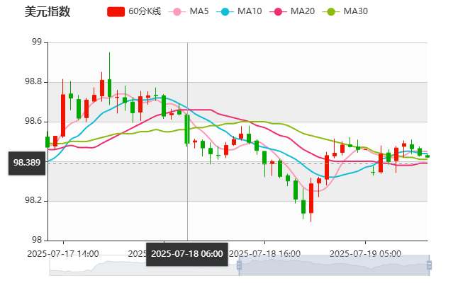Toggle the 60分K线 candlestick series in legend
This screenshot has width=475, height=283.
point(134,11)
